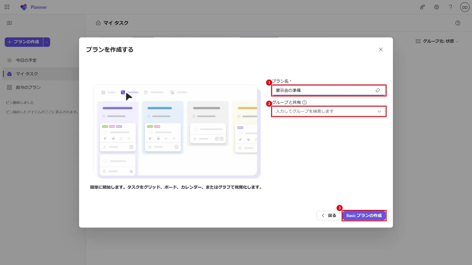Open settings gear icon
472x265 pixels.
pyautogui.click(x=437, y=7)
